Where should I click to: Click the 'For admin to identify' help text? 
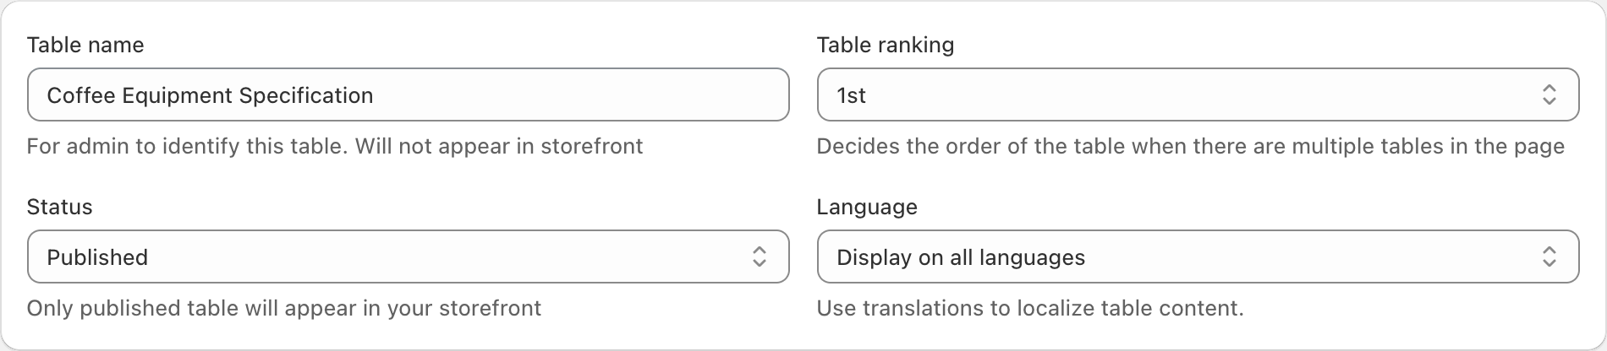click(335, 146)
